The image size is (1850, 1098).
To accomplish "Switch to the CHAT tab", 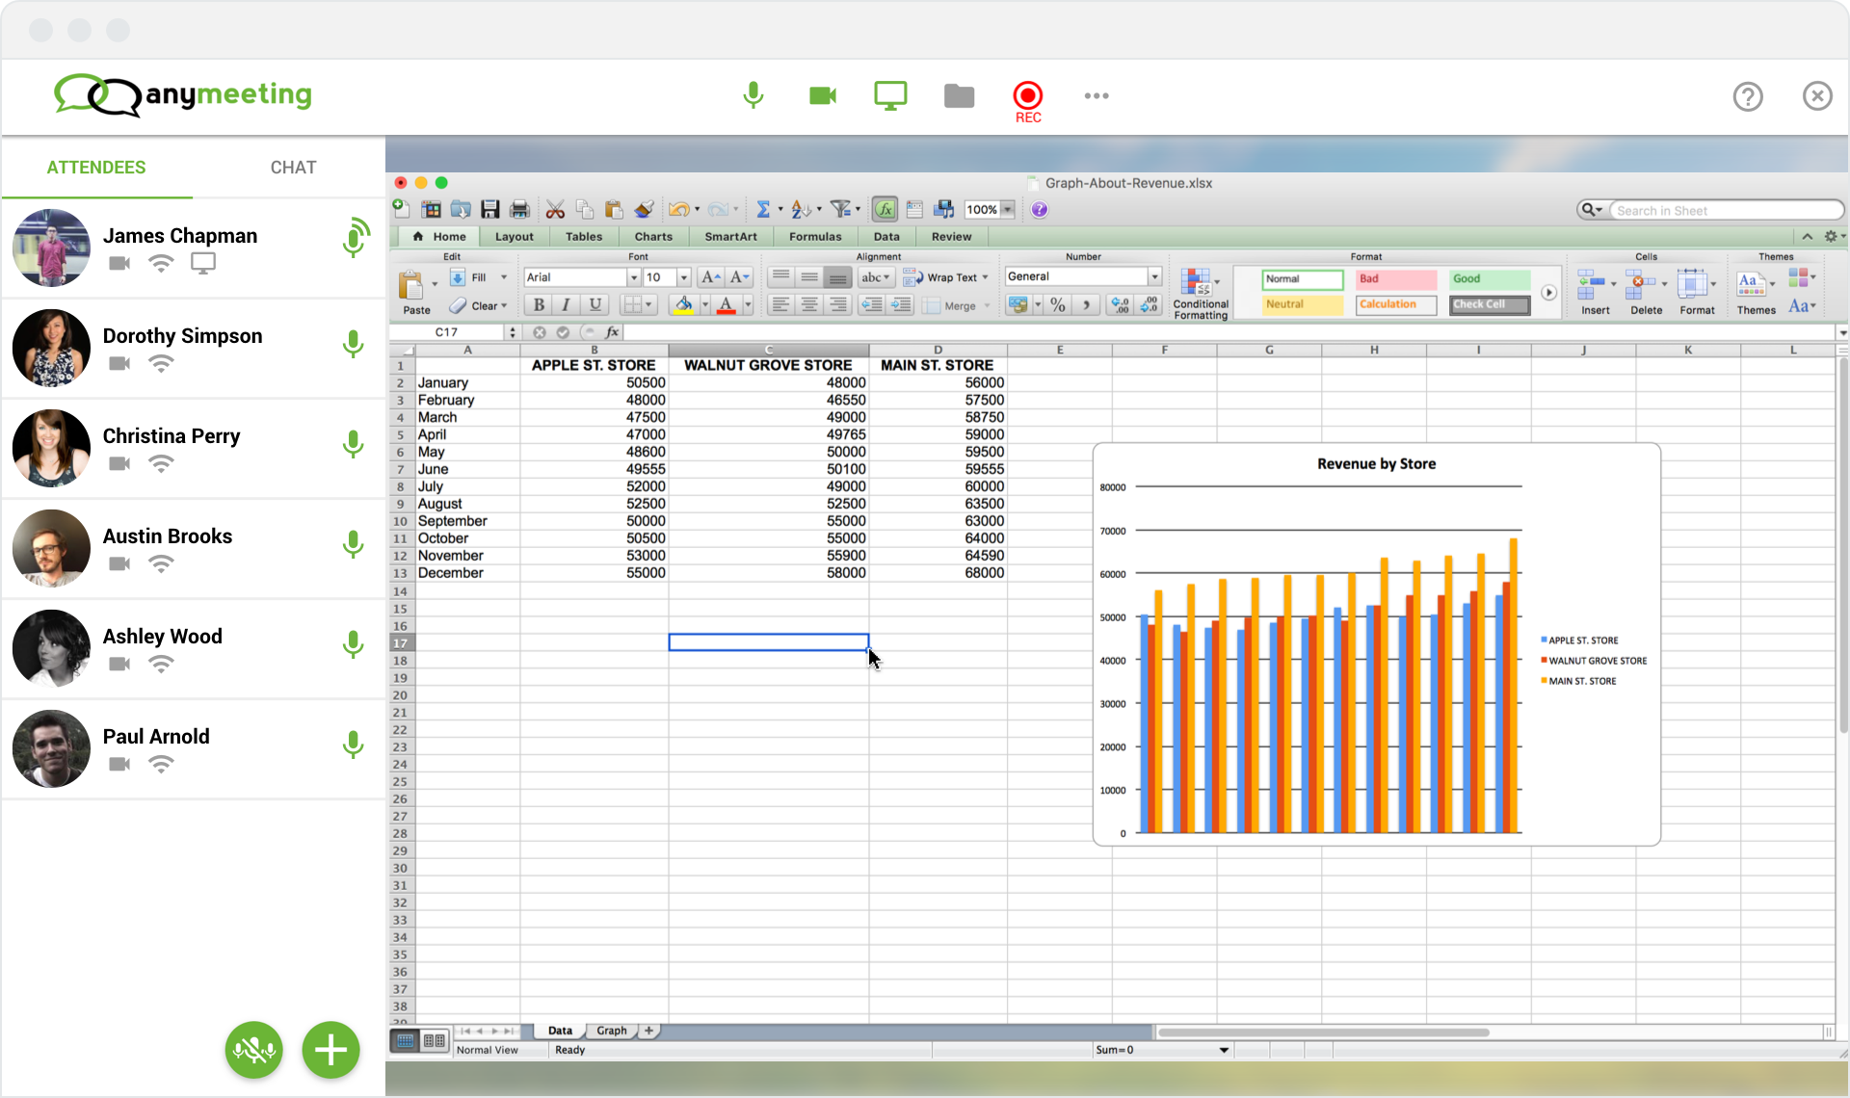I will coord(293,168).
